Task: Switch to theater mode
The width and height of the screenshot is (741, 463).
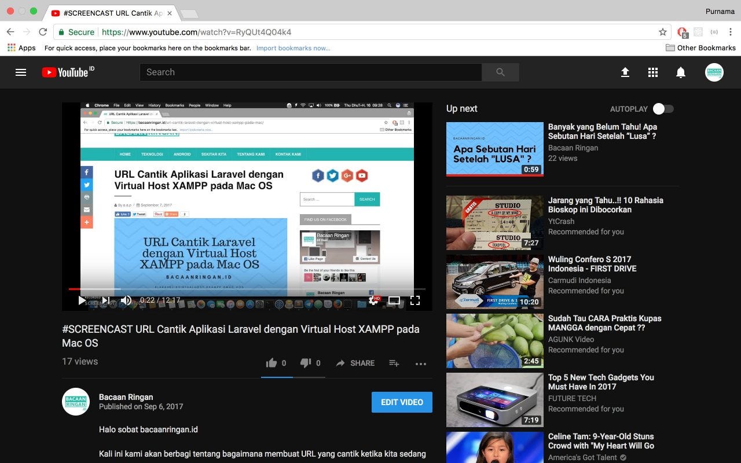Action: point(394,300)
